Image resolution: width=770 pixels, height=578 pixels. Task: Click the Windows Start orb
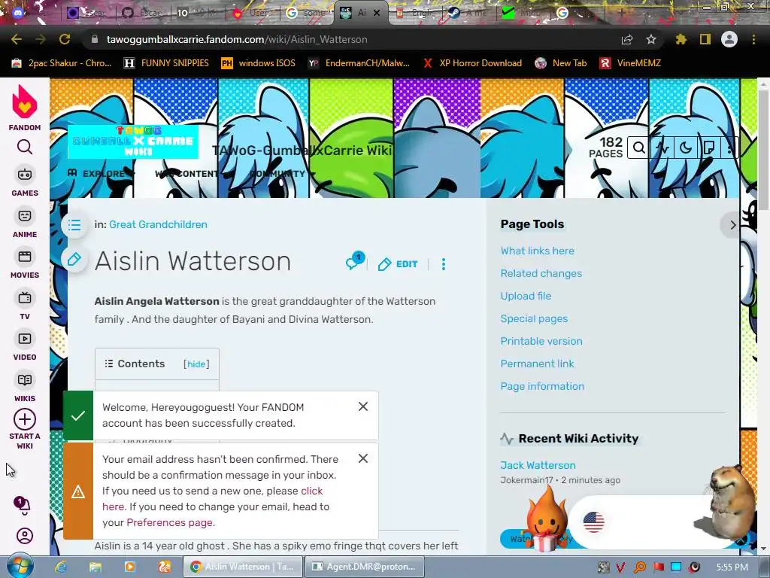coord(20,566)
